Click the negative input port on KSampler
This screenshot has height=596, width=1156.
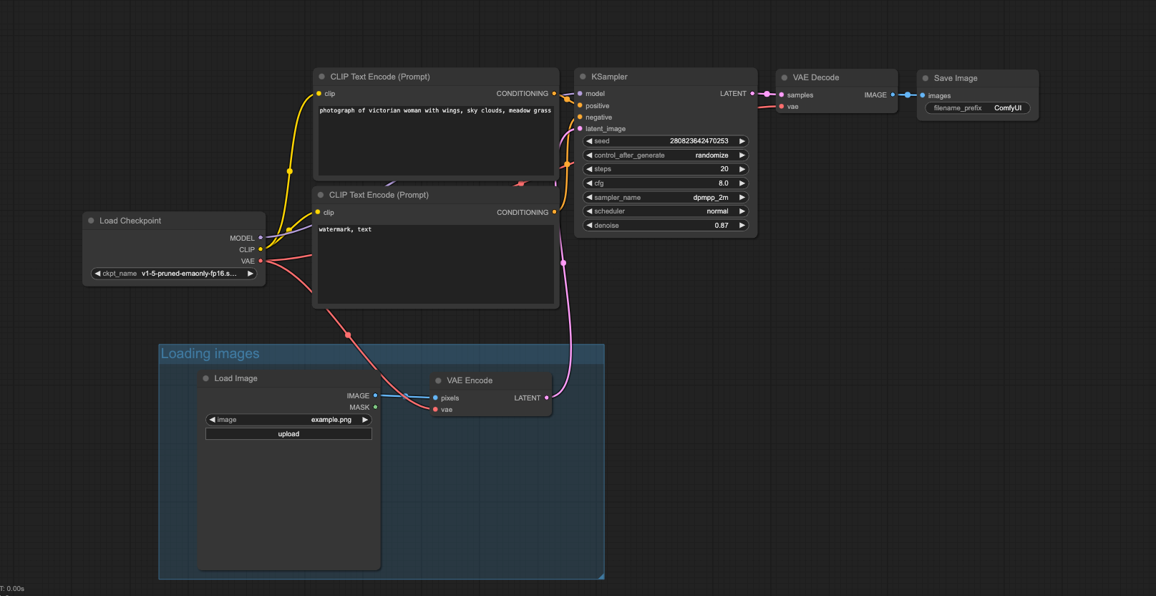[580, 117]
